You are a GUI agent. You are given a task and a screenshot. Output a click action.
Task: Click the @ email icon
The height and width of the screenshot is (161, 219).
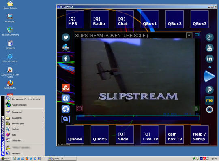(66, 98)
